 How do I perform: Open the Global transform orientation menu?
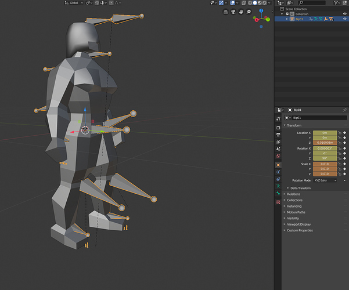pyautogui.click(x=73, y=3)
